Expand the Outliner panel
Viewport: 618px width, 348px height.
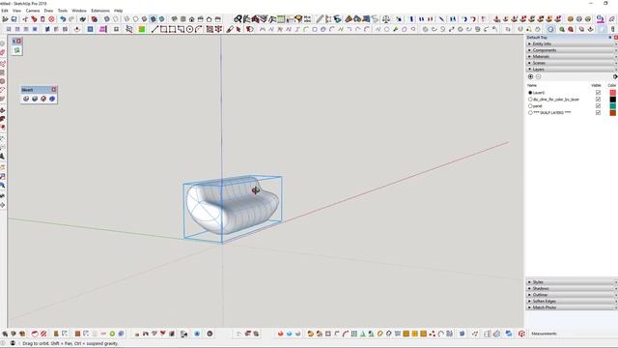(x=572, y=295)
